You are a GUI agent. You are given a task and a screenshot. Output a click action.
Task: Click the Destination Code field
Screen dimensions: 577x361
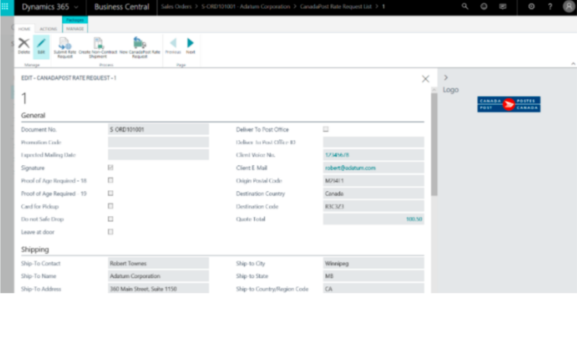tap(374, 206)
